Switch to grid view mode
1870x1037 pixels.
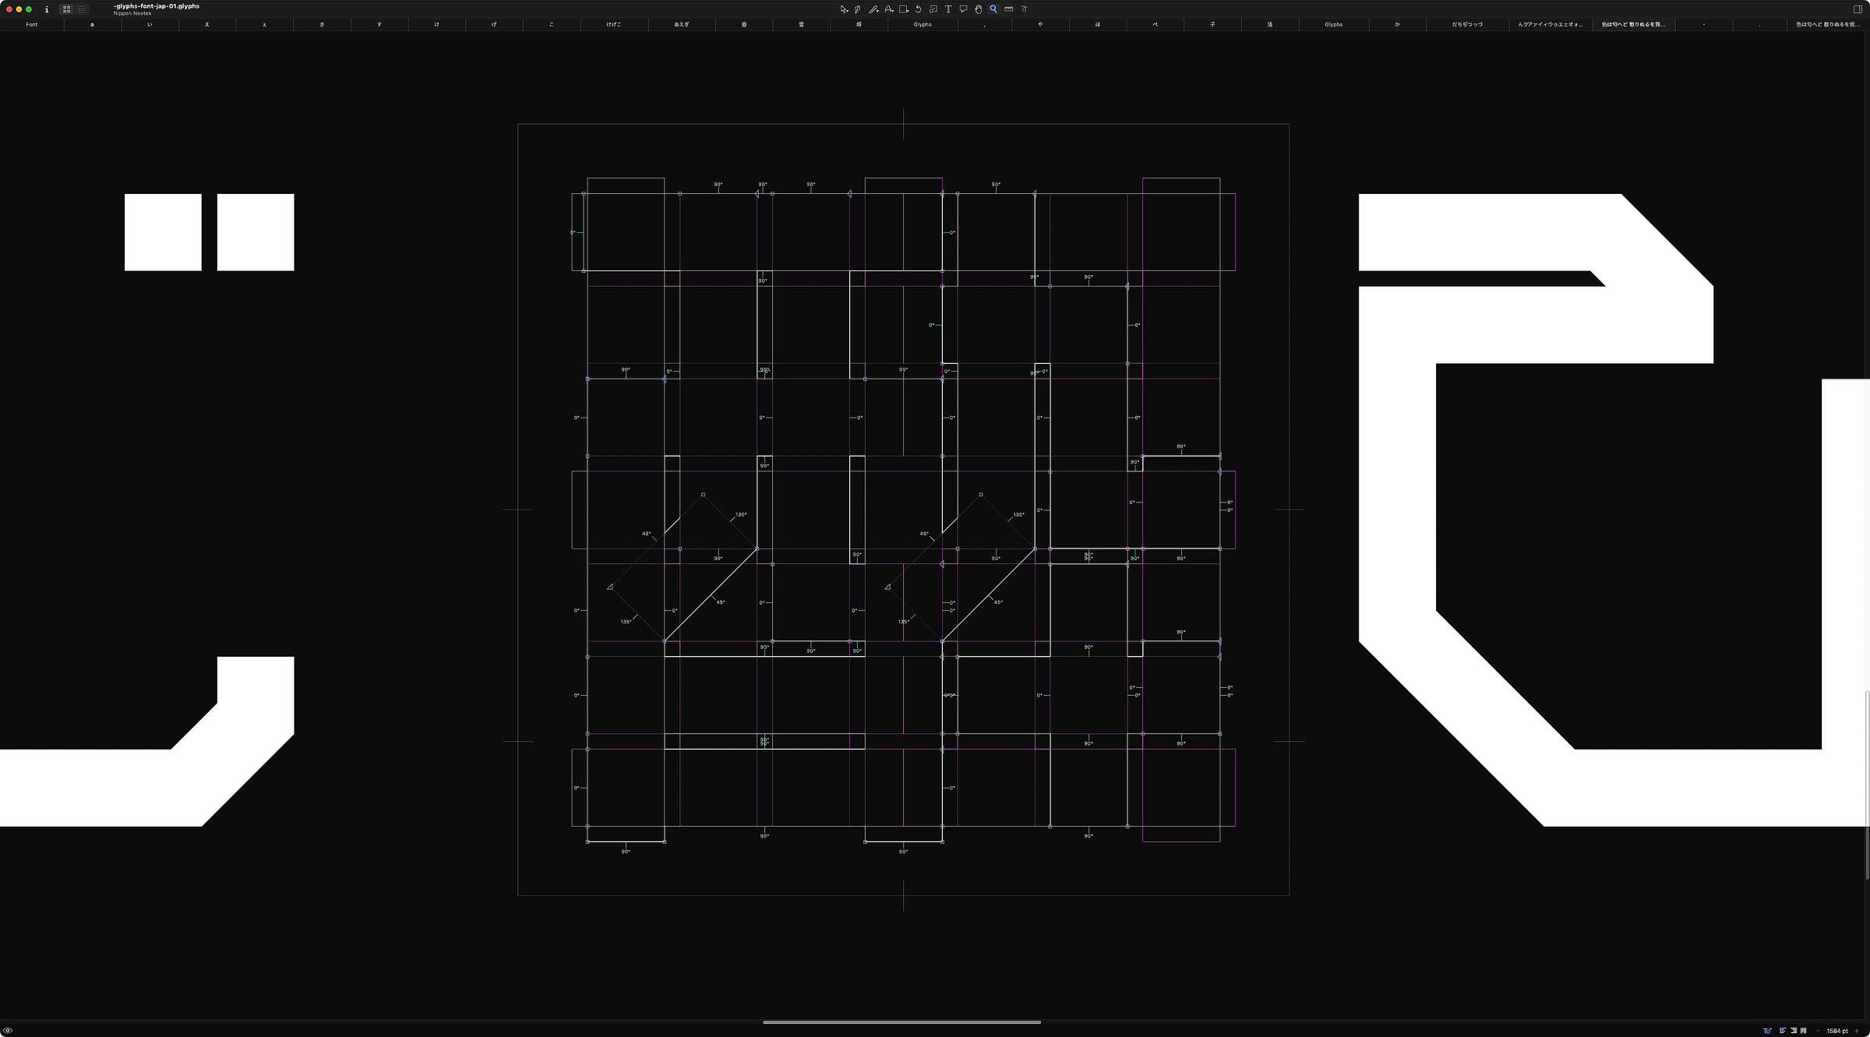pos(67,9)
